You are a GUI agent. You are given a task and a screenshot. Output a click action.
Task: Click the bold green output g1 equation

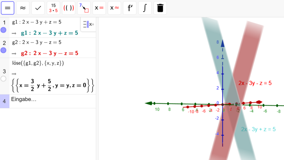point(49,33)
